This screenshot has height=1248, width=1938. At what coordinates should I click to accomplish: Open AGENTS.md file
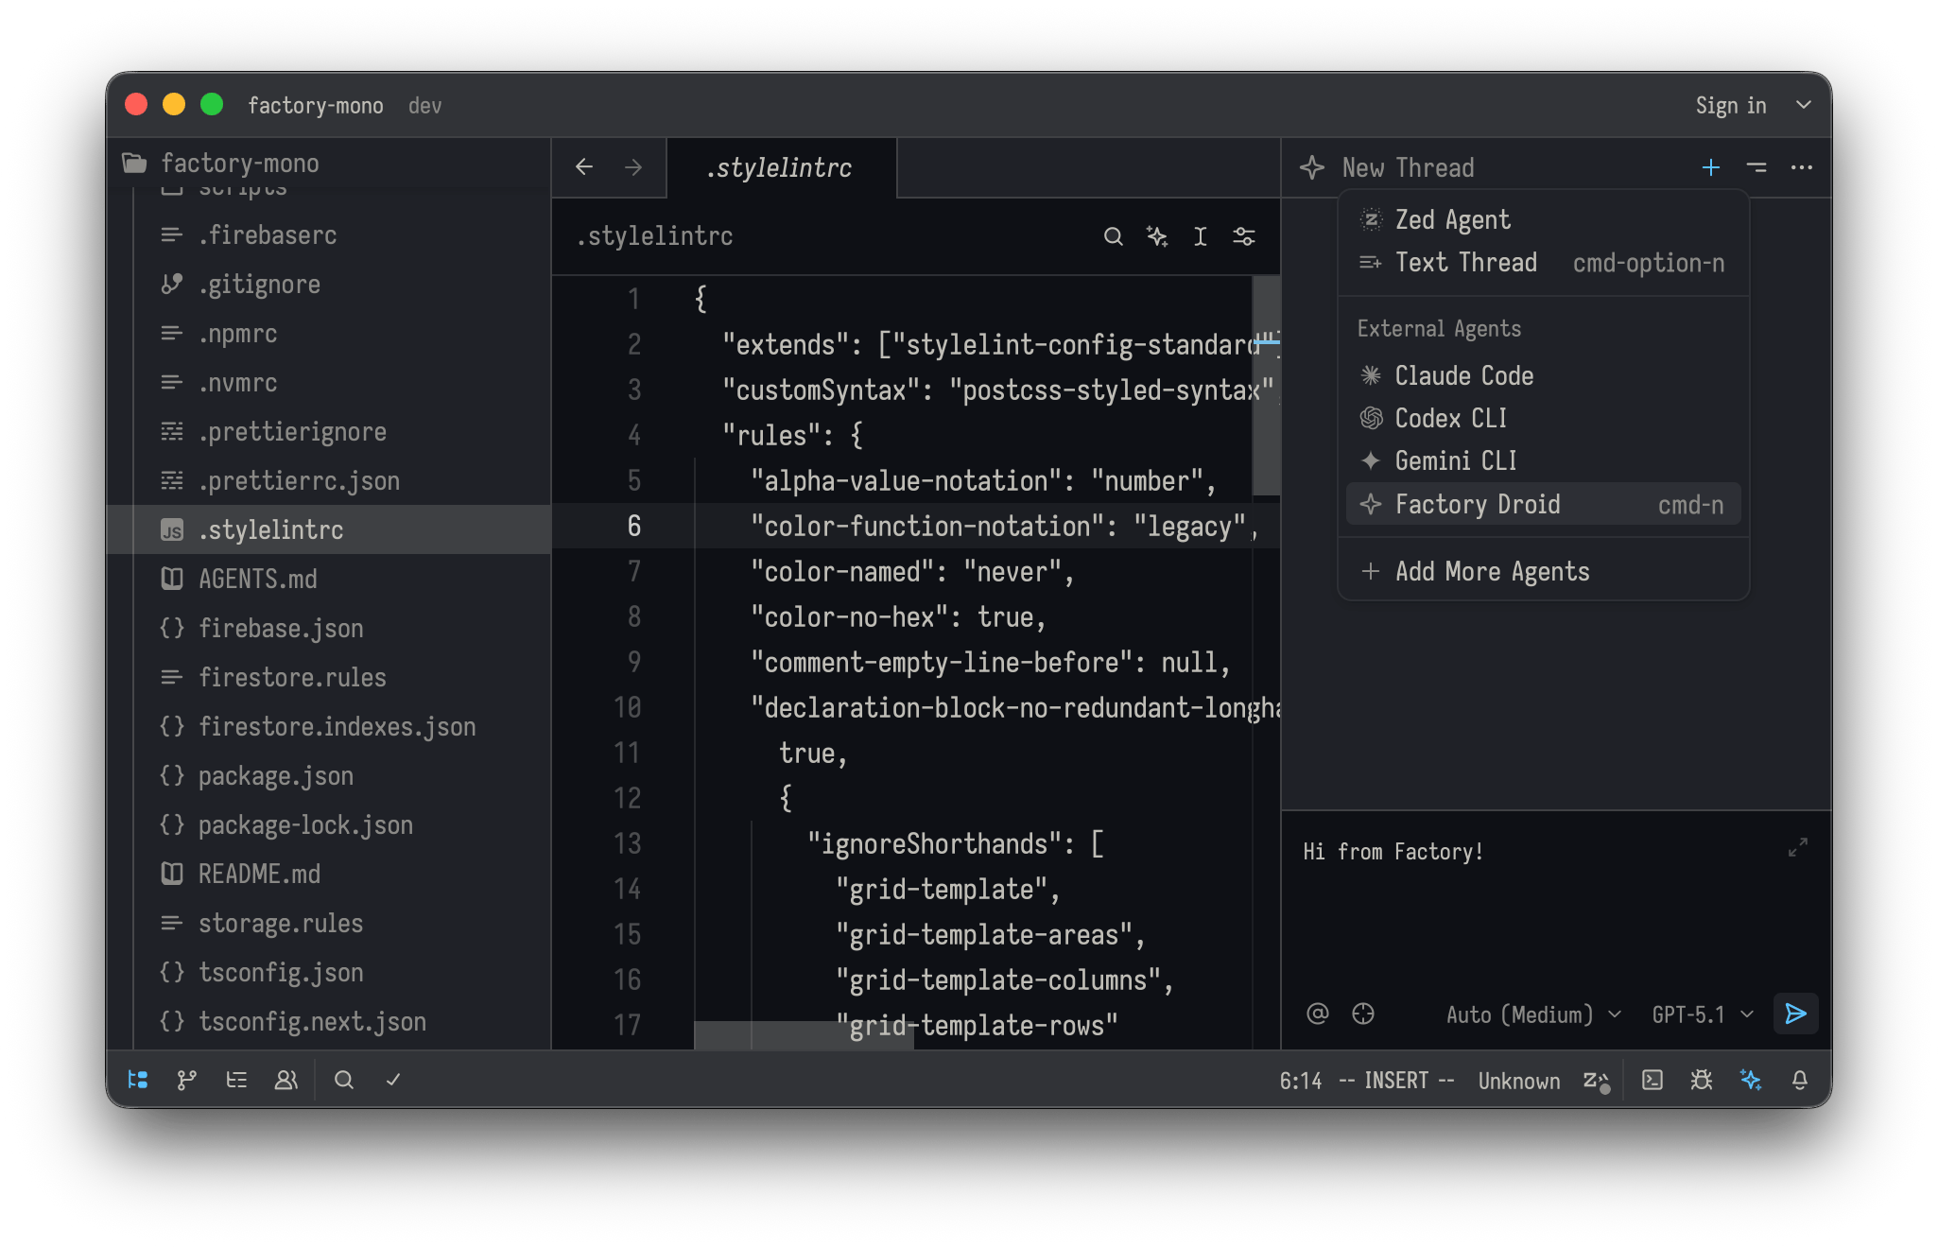(x=329, y=579)
